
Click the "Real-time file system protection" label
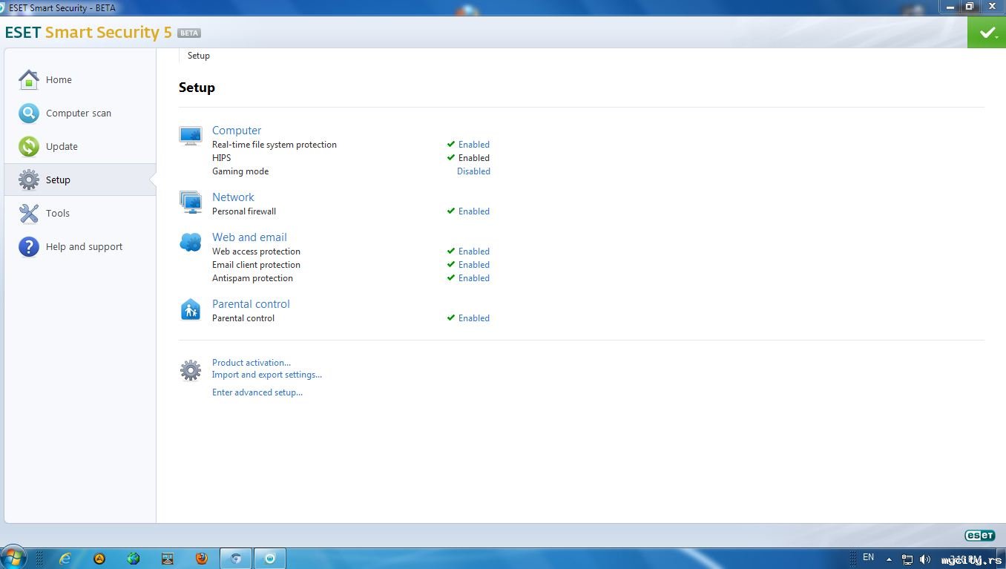pos(274,145)
